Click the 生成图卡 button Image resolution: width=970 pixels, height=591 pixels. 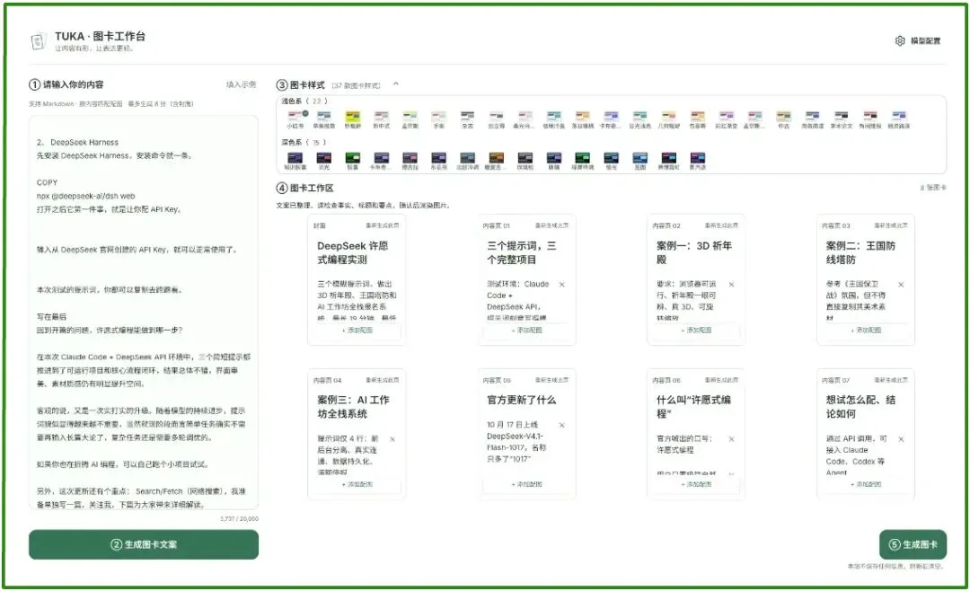click(x=913, y=544)
